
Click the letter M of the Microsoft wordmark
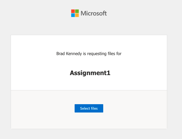pos(83,13)
